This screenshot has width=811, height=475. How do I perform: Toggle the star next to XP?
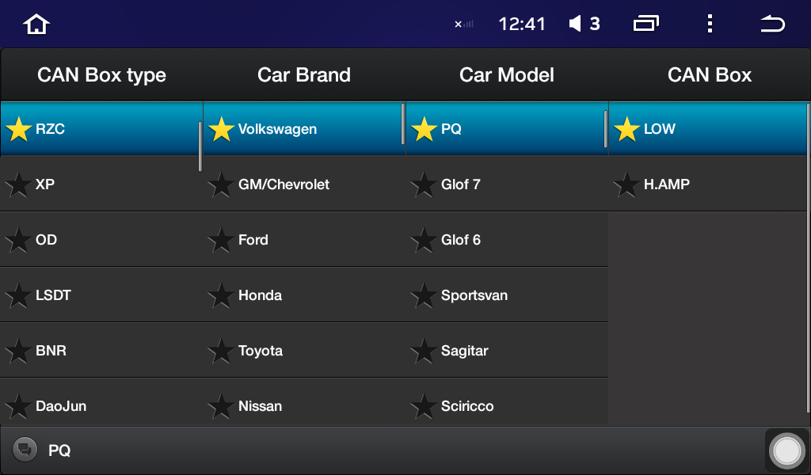pyautogui.click(x=19, y=184)
